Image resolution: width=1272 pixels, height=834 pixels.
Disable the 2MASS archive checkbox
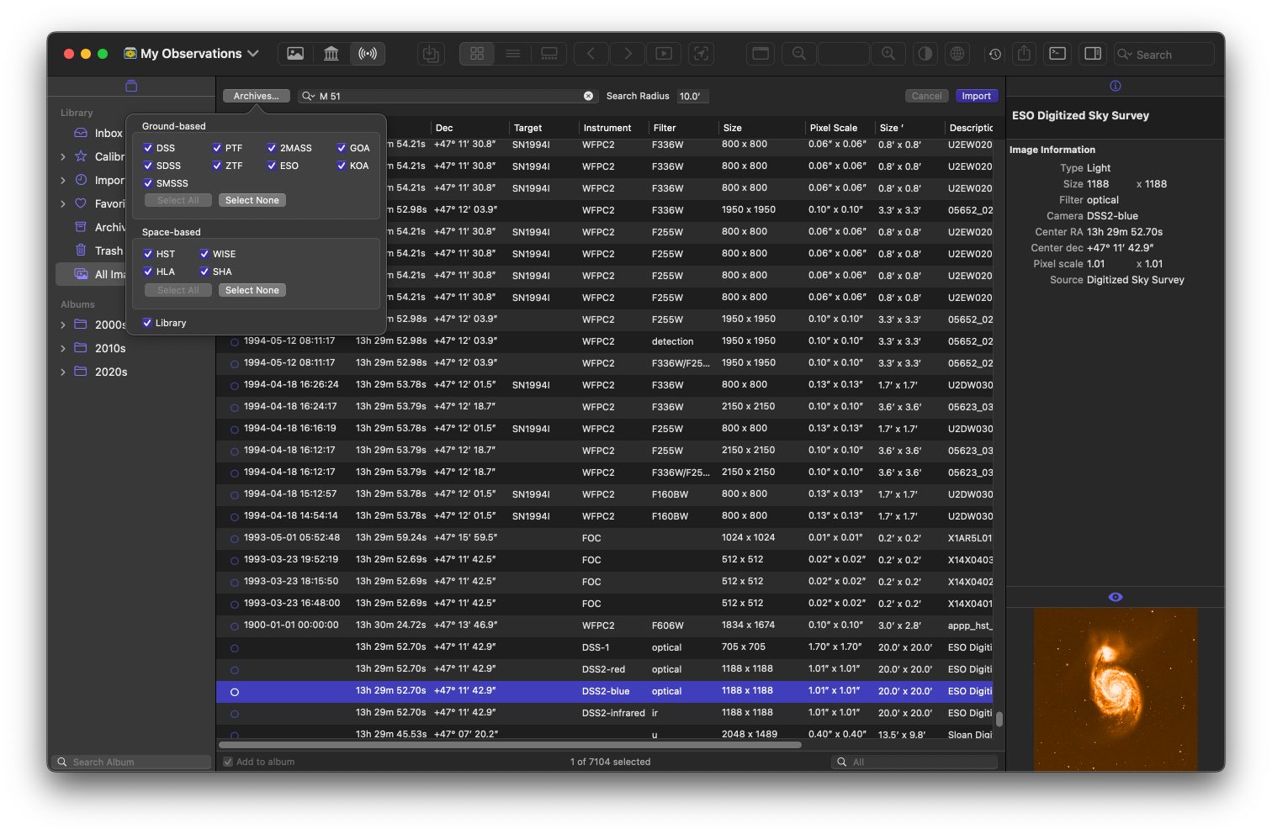[272, 148]
